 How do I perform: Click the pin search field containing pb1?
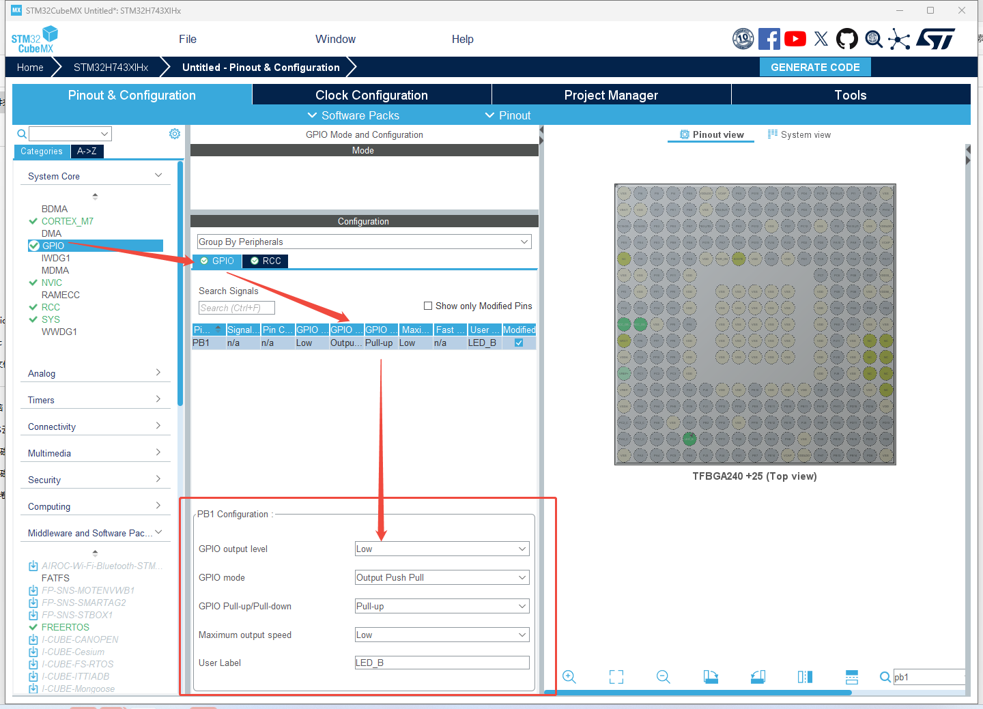click(929, 677)
